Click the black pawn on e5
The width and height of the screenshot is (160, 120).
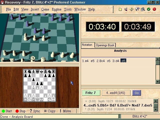click(x=41, y=83)
